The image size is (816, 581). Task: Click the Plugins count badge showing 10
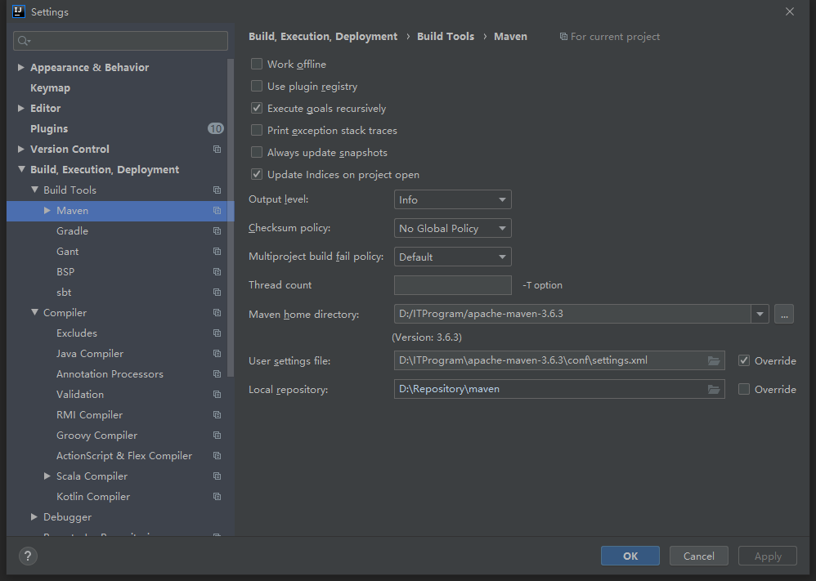pyautogui.click(x=216, y=128)
